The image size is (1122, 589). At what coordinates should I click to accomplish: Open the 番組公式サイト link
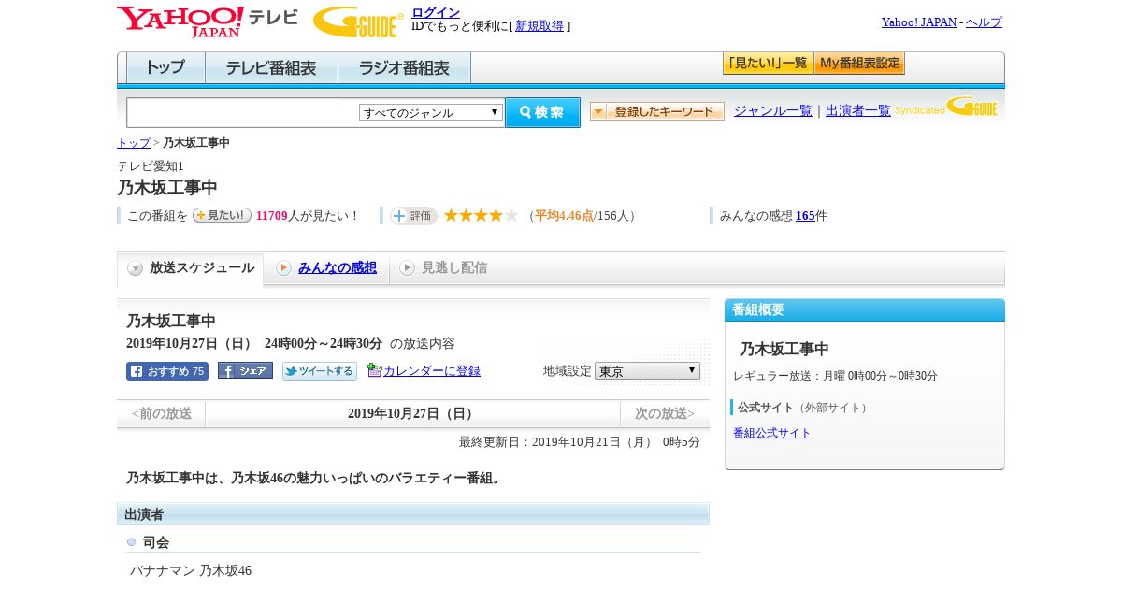[772, 433]
